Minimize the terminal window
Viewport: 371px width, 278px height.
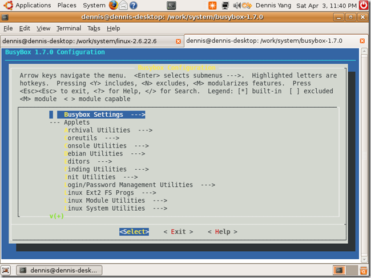(338, 17)
